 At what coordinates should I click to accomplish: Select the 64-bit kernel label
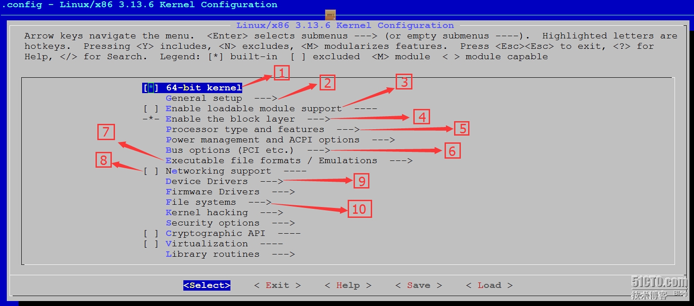pos(204,88)
